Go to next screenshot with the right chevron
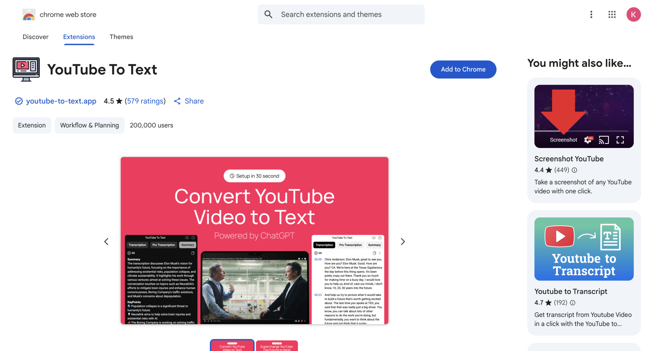This screenshot has width=650, height=351. pyautogui.click(x=402, y=241)
